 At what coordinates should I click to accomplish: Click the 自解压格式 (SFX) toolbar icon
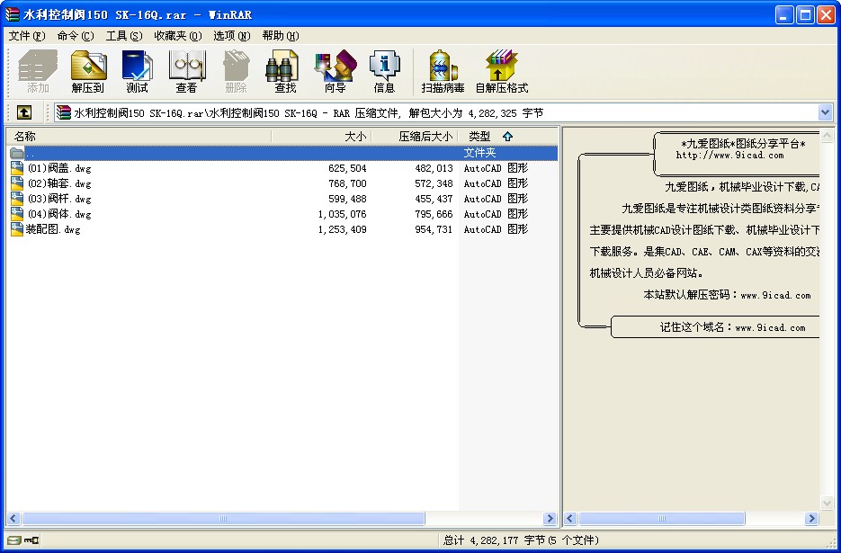tap(501, 72)
